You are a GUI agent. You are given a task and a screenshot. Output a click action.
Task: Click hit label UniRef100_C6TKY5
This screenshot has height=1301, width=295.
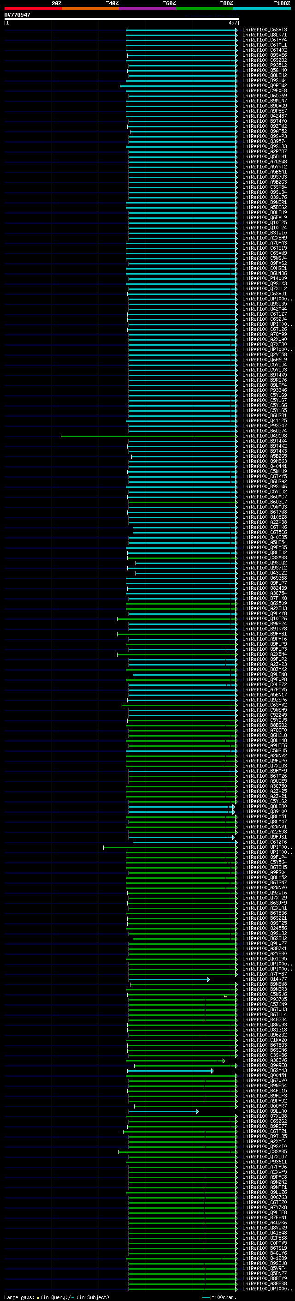point(265,477)
